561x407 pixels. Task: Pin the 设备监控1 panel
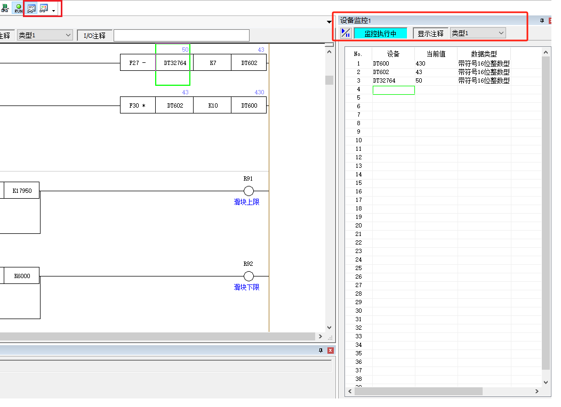[542, 20]
